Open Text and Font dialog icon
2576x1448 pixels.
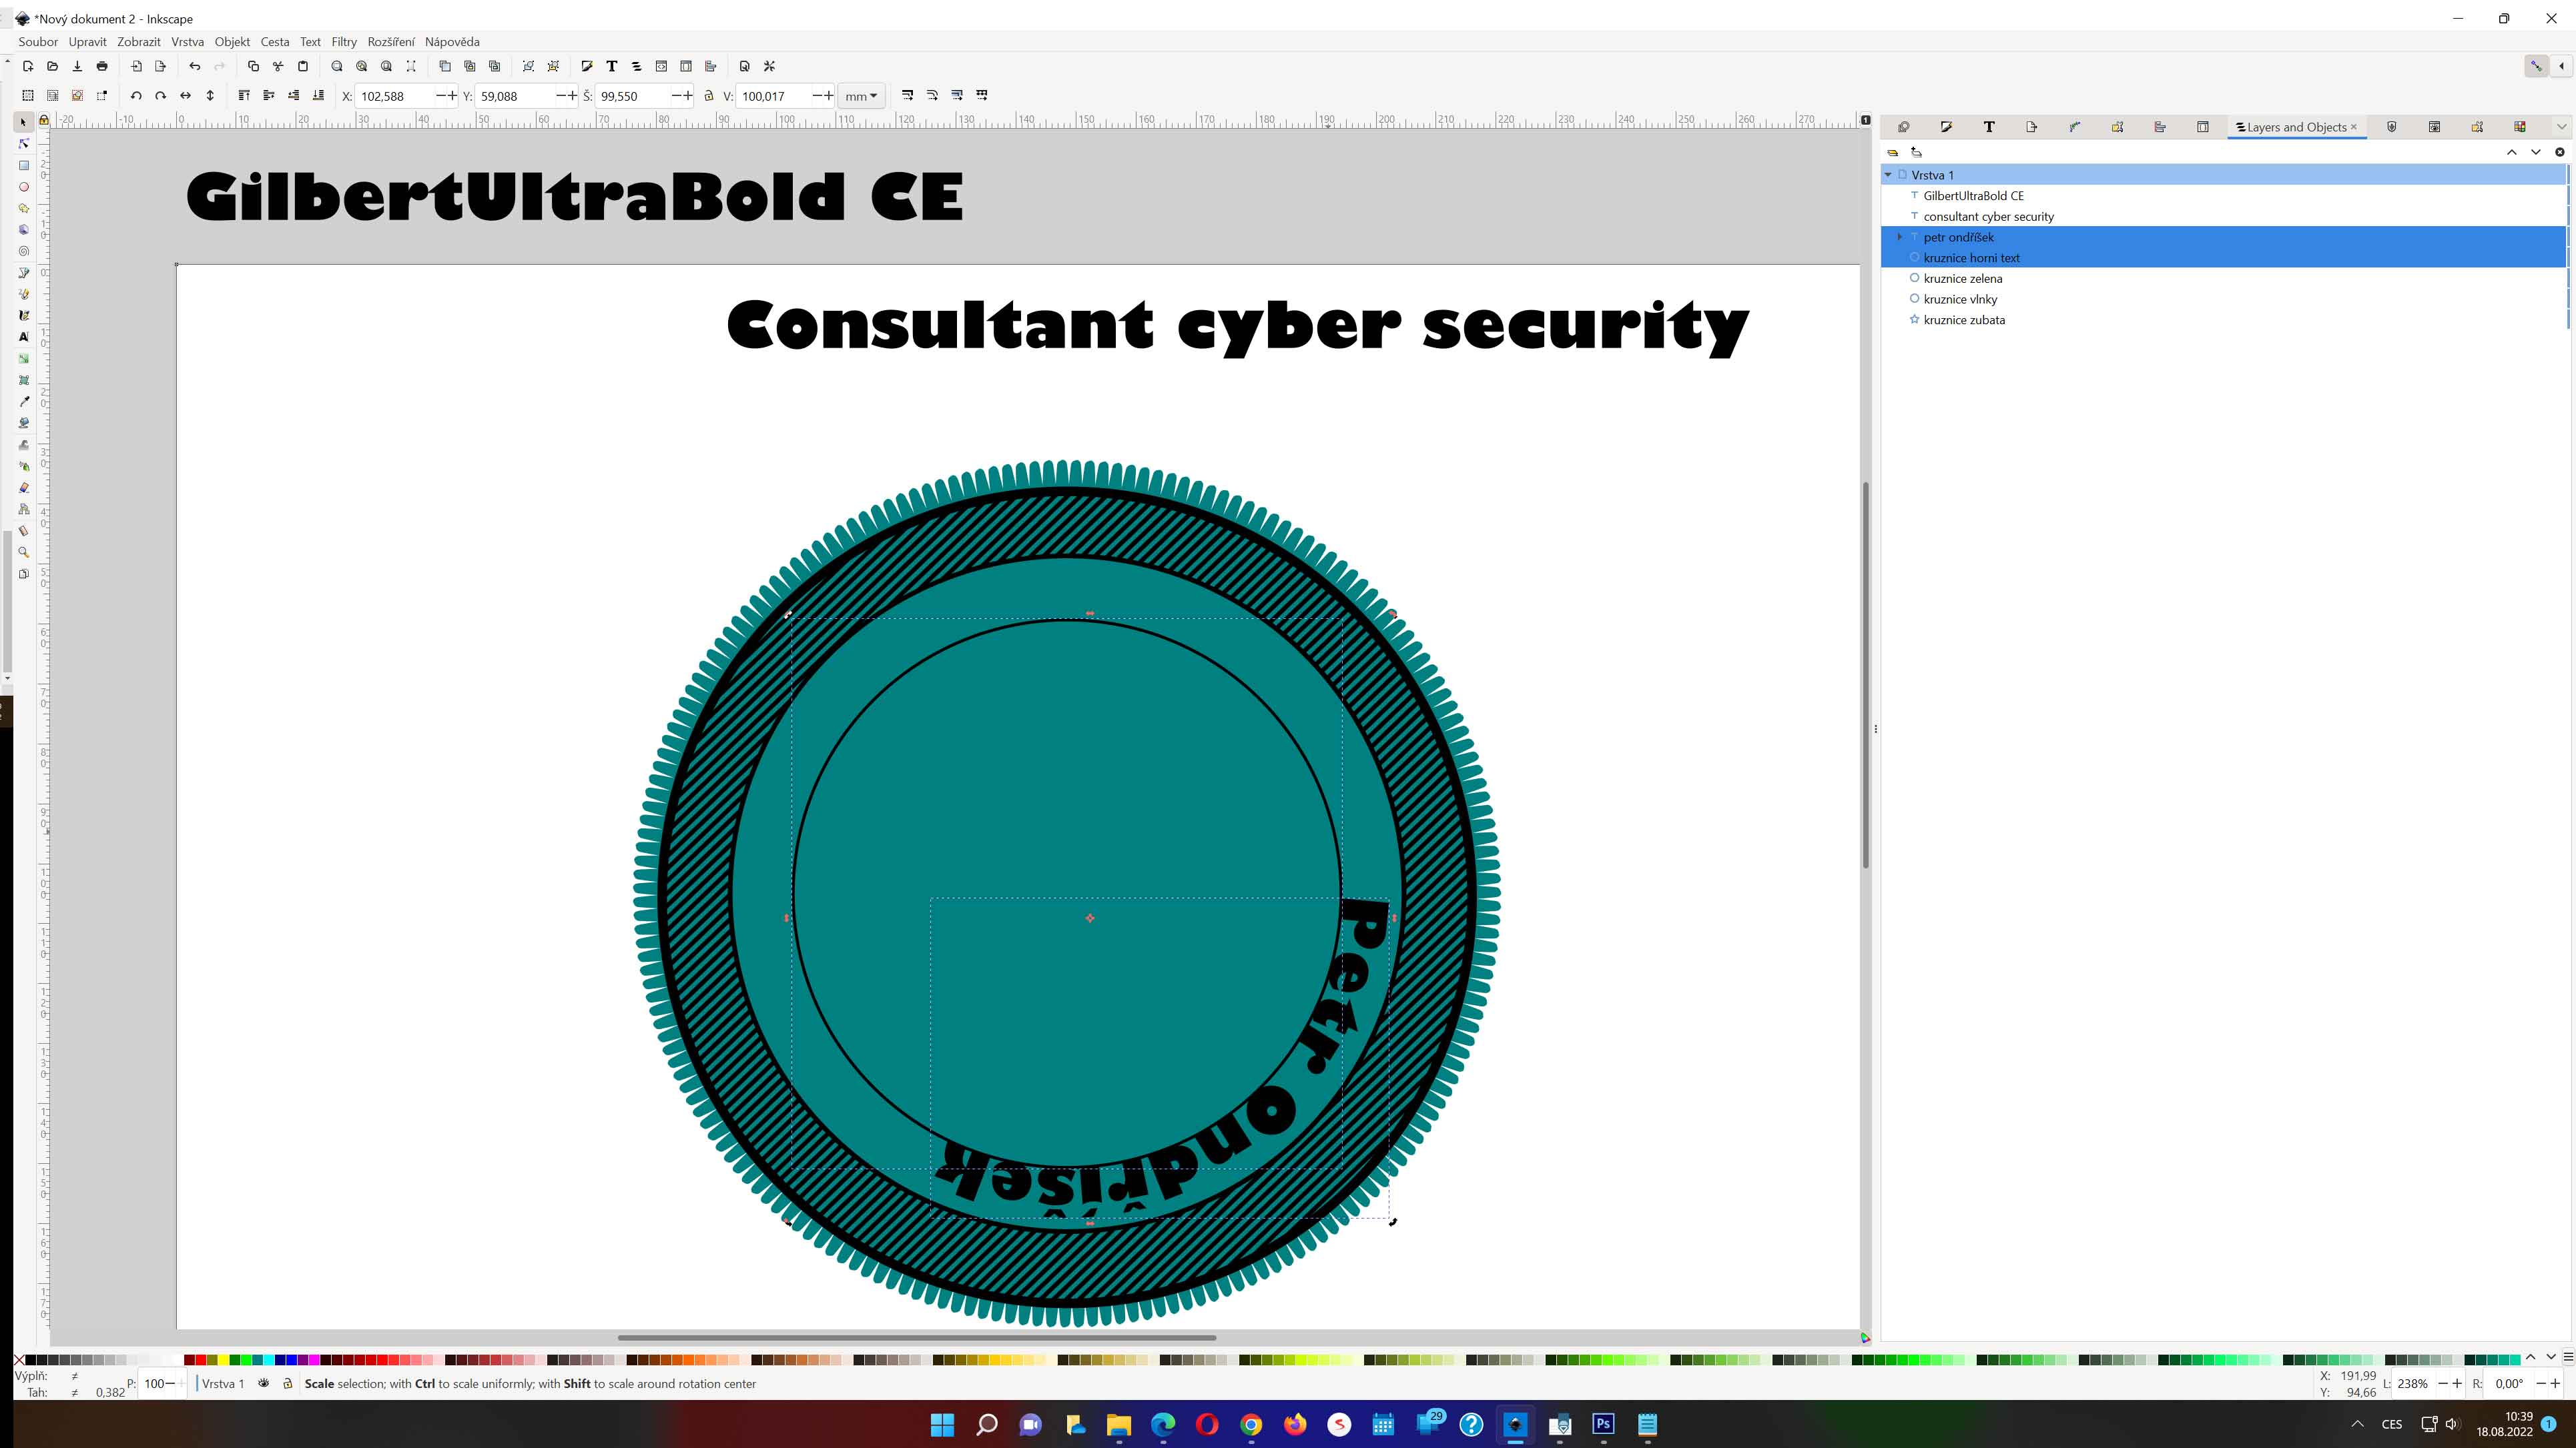(x=612, y=66)
